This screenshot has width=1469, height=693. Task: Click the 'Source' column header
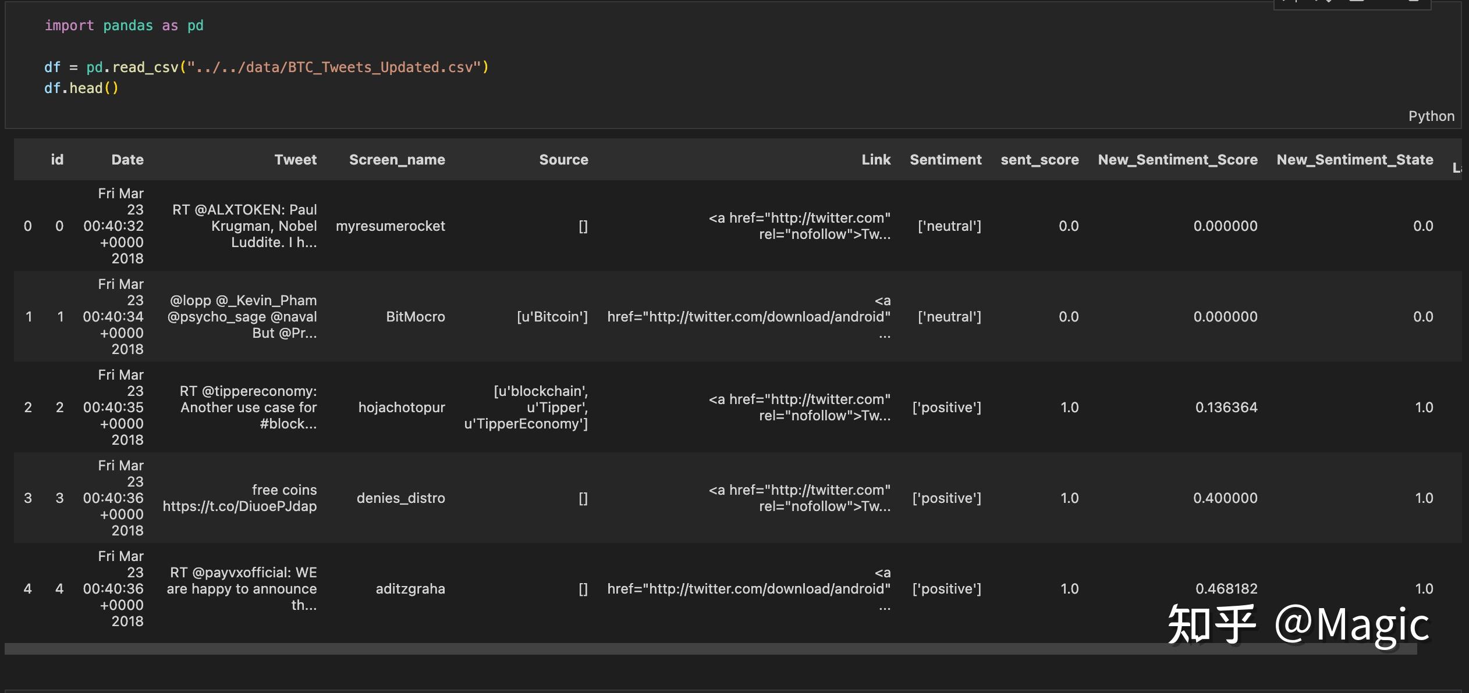(x=563, y=160)
